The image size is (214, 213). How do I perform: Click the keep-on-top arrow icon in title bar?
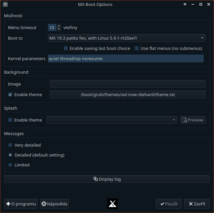[x=185, y=4]
